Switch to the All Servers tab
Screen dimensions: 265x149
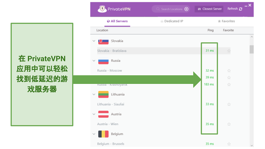click(x=117, y=21)
